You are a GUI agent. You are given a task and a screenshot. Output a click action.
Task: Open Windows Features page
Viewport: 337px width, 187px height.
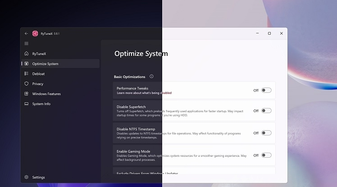[x=60, y=94]
